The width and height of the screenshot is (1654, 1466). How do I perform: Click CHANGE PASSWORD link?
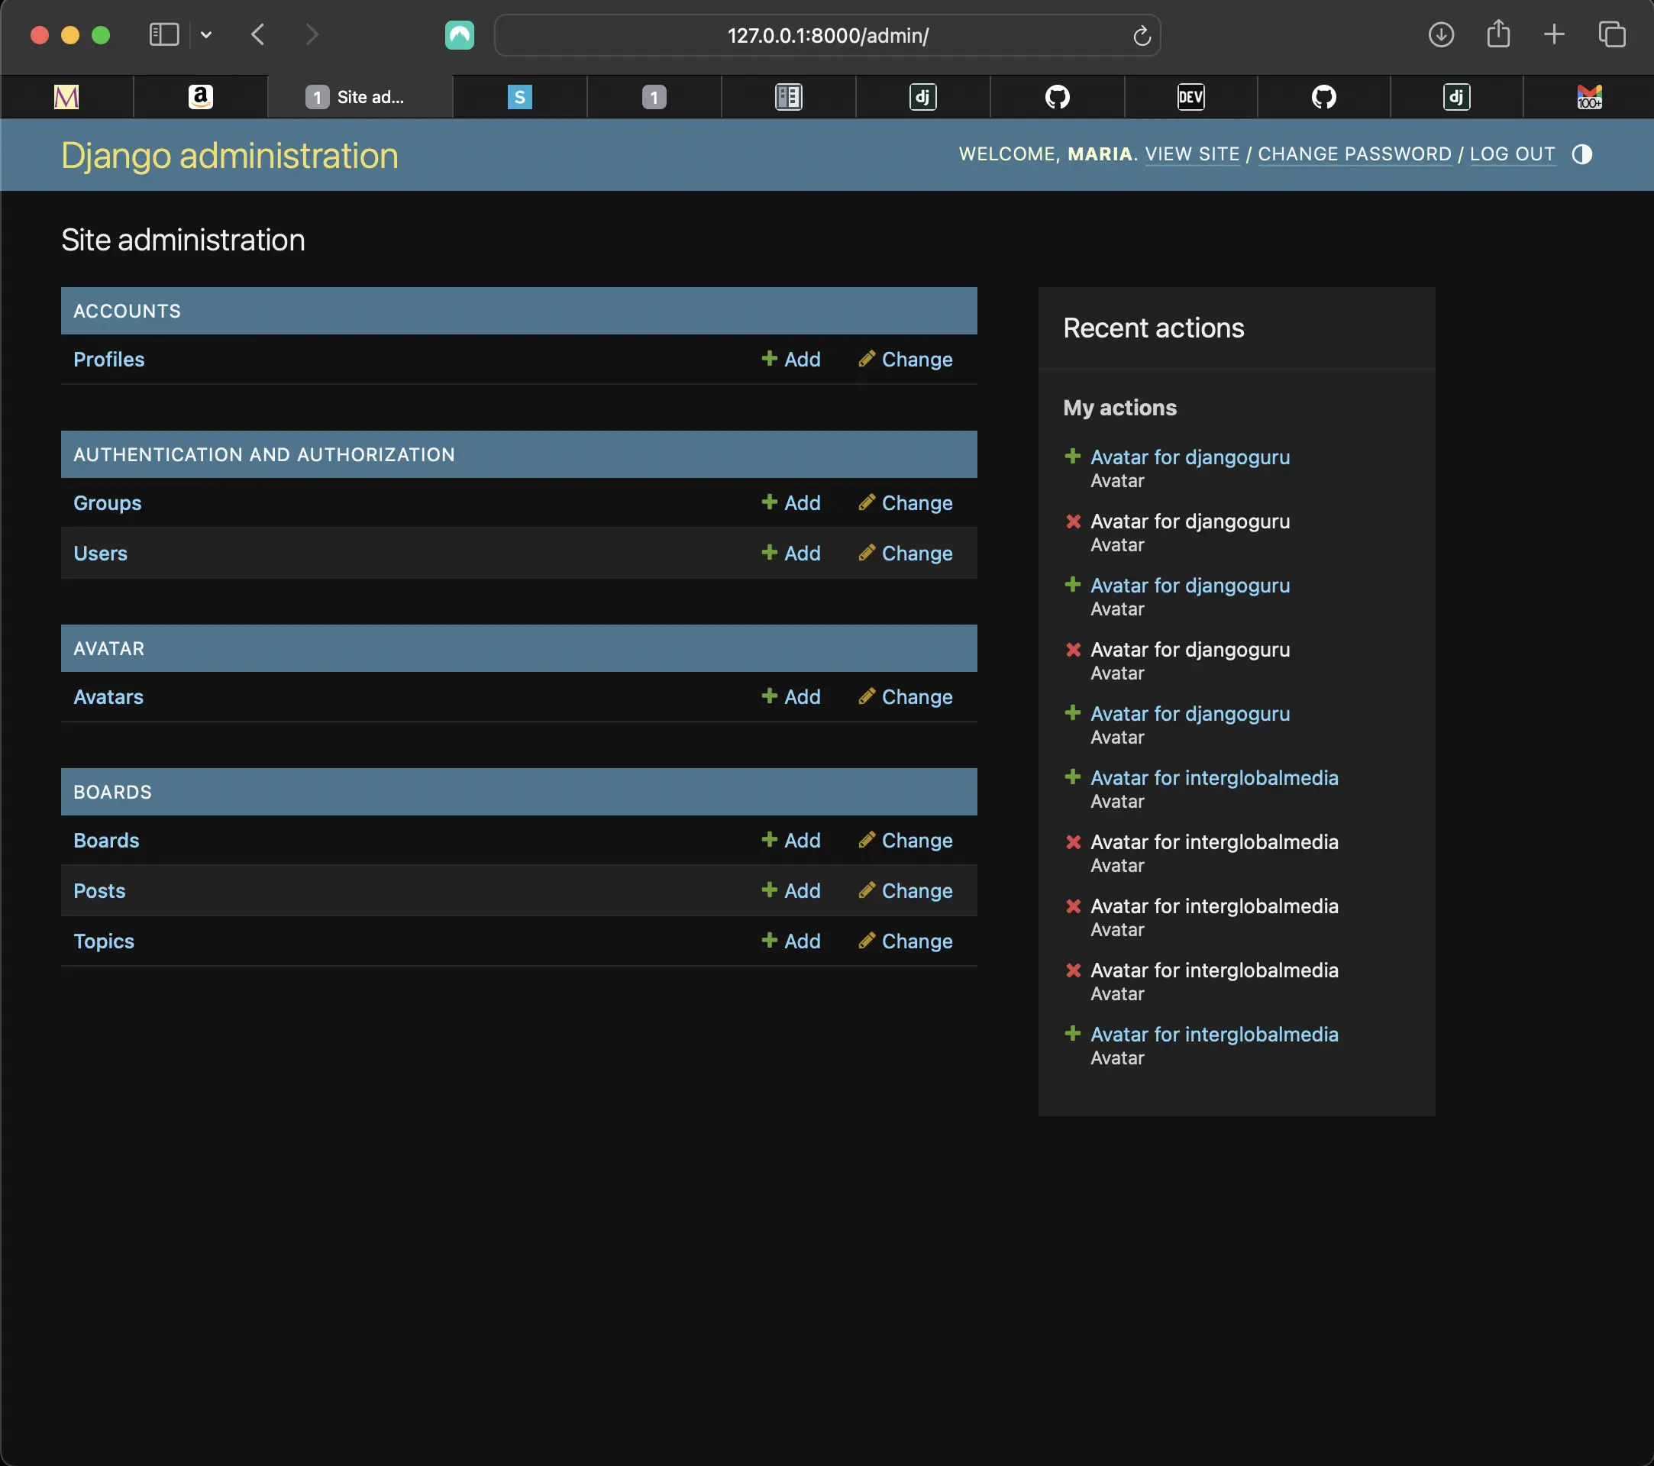click(x=1355, y=154)
